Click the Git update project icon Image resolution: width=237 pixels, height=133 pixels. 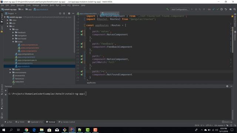[213, 9]
